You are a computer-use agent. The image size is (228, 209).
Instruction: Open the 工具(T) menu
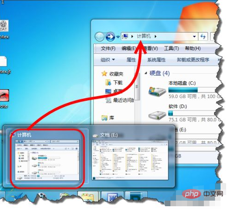(171, 48)
